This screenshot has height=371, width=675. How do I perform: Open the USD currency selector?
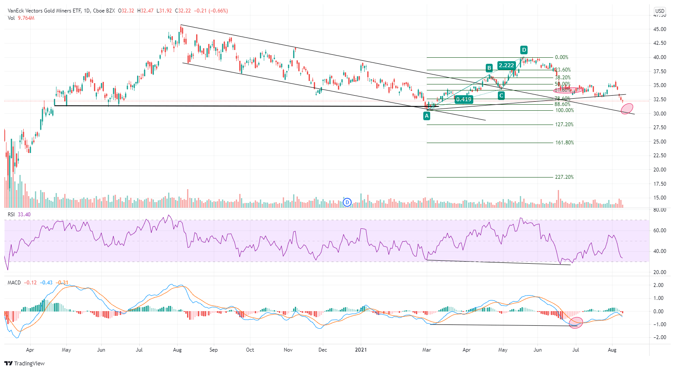[x=660, y=11]
